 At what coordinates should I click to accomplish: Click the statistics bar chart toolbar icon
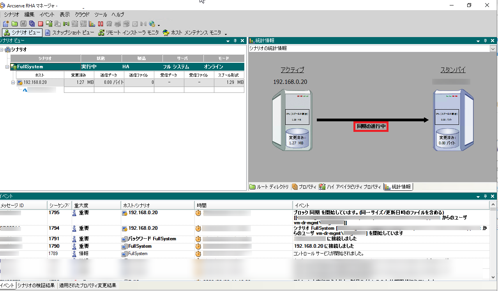tap(92, 24)
